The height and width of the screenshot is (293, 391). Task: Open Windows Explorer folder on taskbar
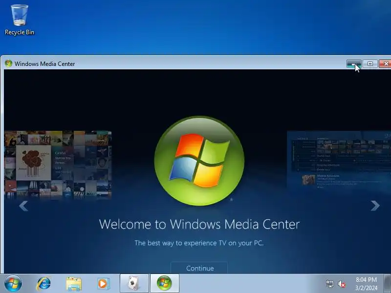[74, 284]
